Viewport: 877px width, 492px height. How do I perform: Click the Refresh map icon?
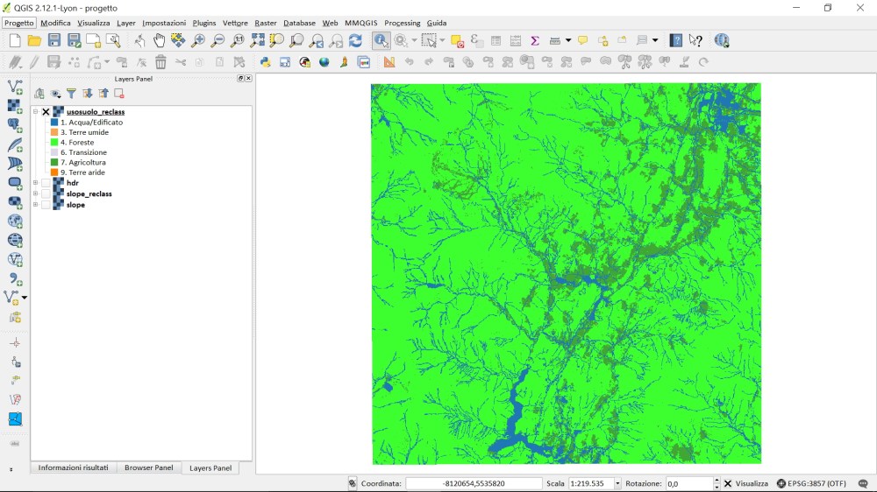(x=355, y=40)
